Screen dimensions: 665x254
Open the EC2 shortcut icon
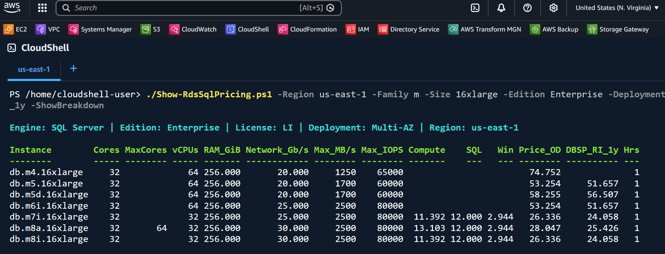[8, 29]
